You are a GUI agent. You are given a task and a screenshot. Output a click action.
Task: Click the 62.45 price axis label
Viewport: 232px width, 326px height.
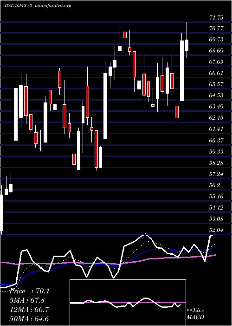(216, 118)
